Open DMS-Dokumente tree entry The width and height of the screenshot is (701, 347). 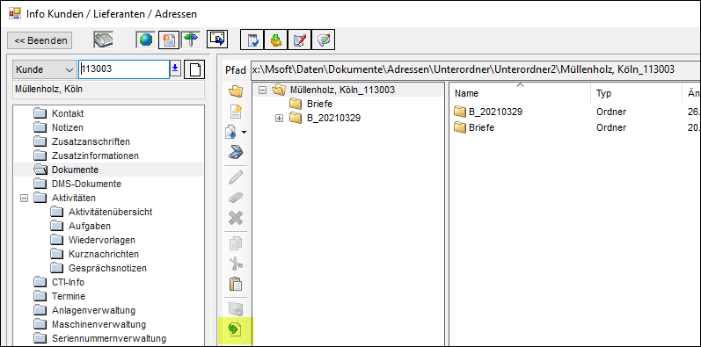(86, 184)
